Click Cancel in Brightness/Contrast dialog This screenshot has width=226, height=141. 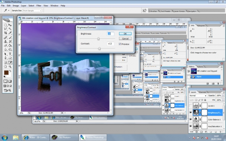pos(125,39)
